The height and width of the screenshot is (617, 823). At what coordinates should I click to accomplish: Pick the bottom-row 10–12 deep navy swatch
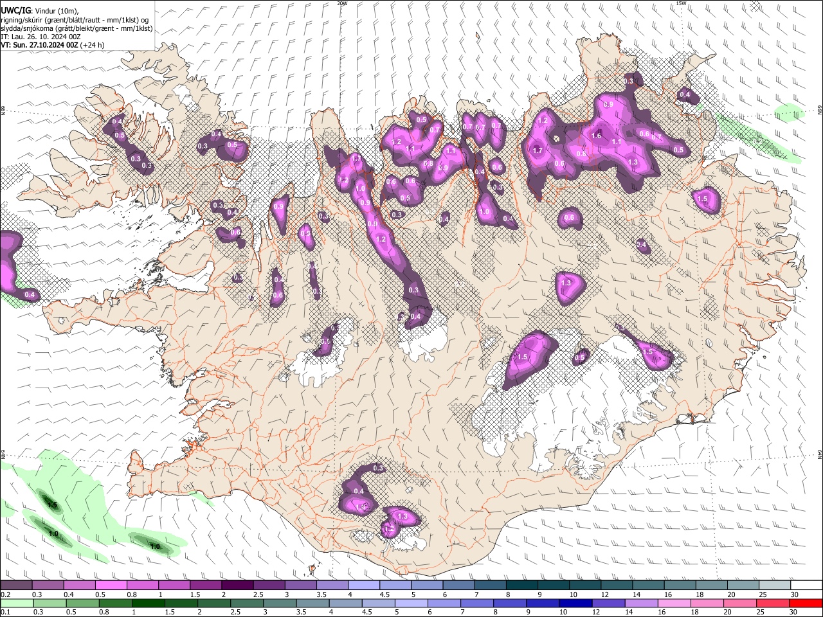point(575,603)
